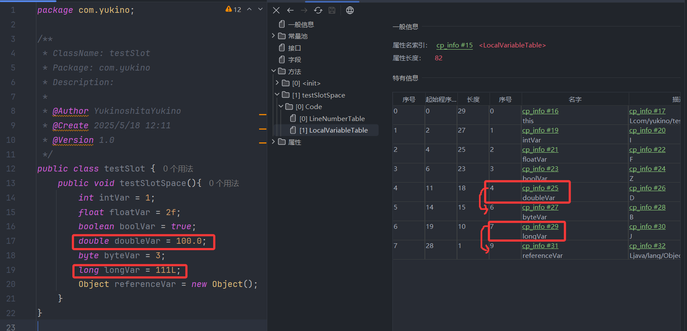Open cp_info #32 descriptor link

(647, 246)
